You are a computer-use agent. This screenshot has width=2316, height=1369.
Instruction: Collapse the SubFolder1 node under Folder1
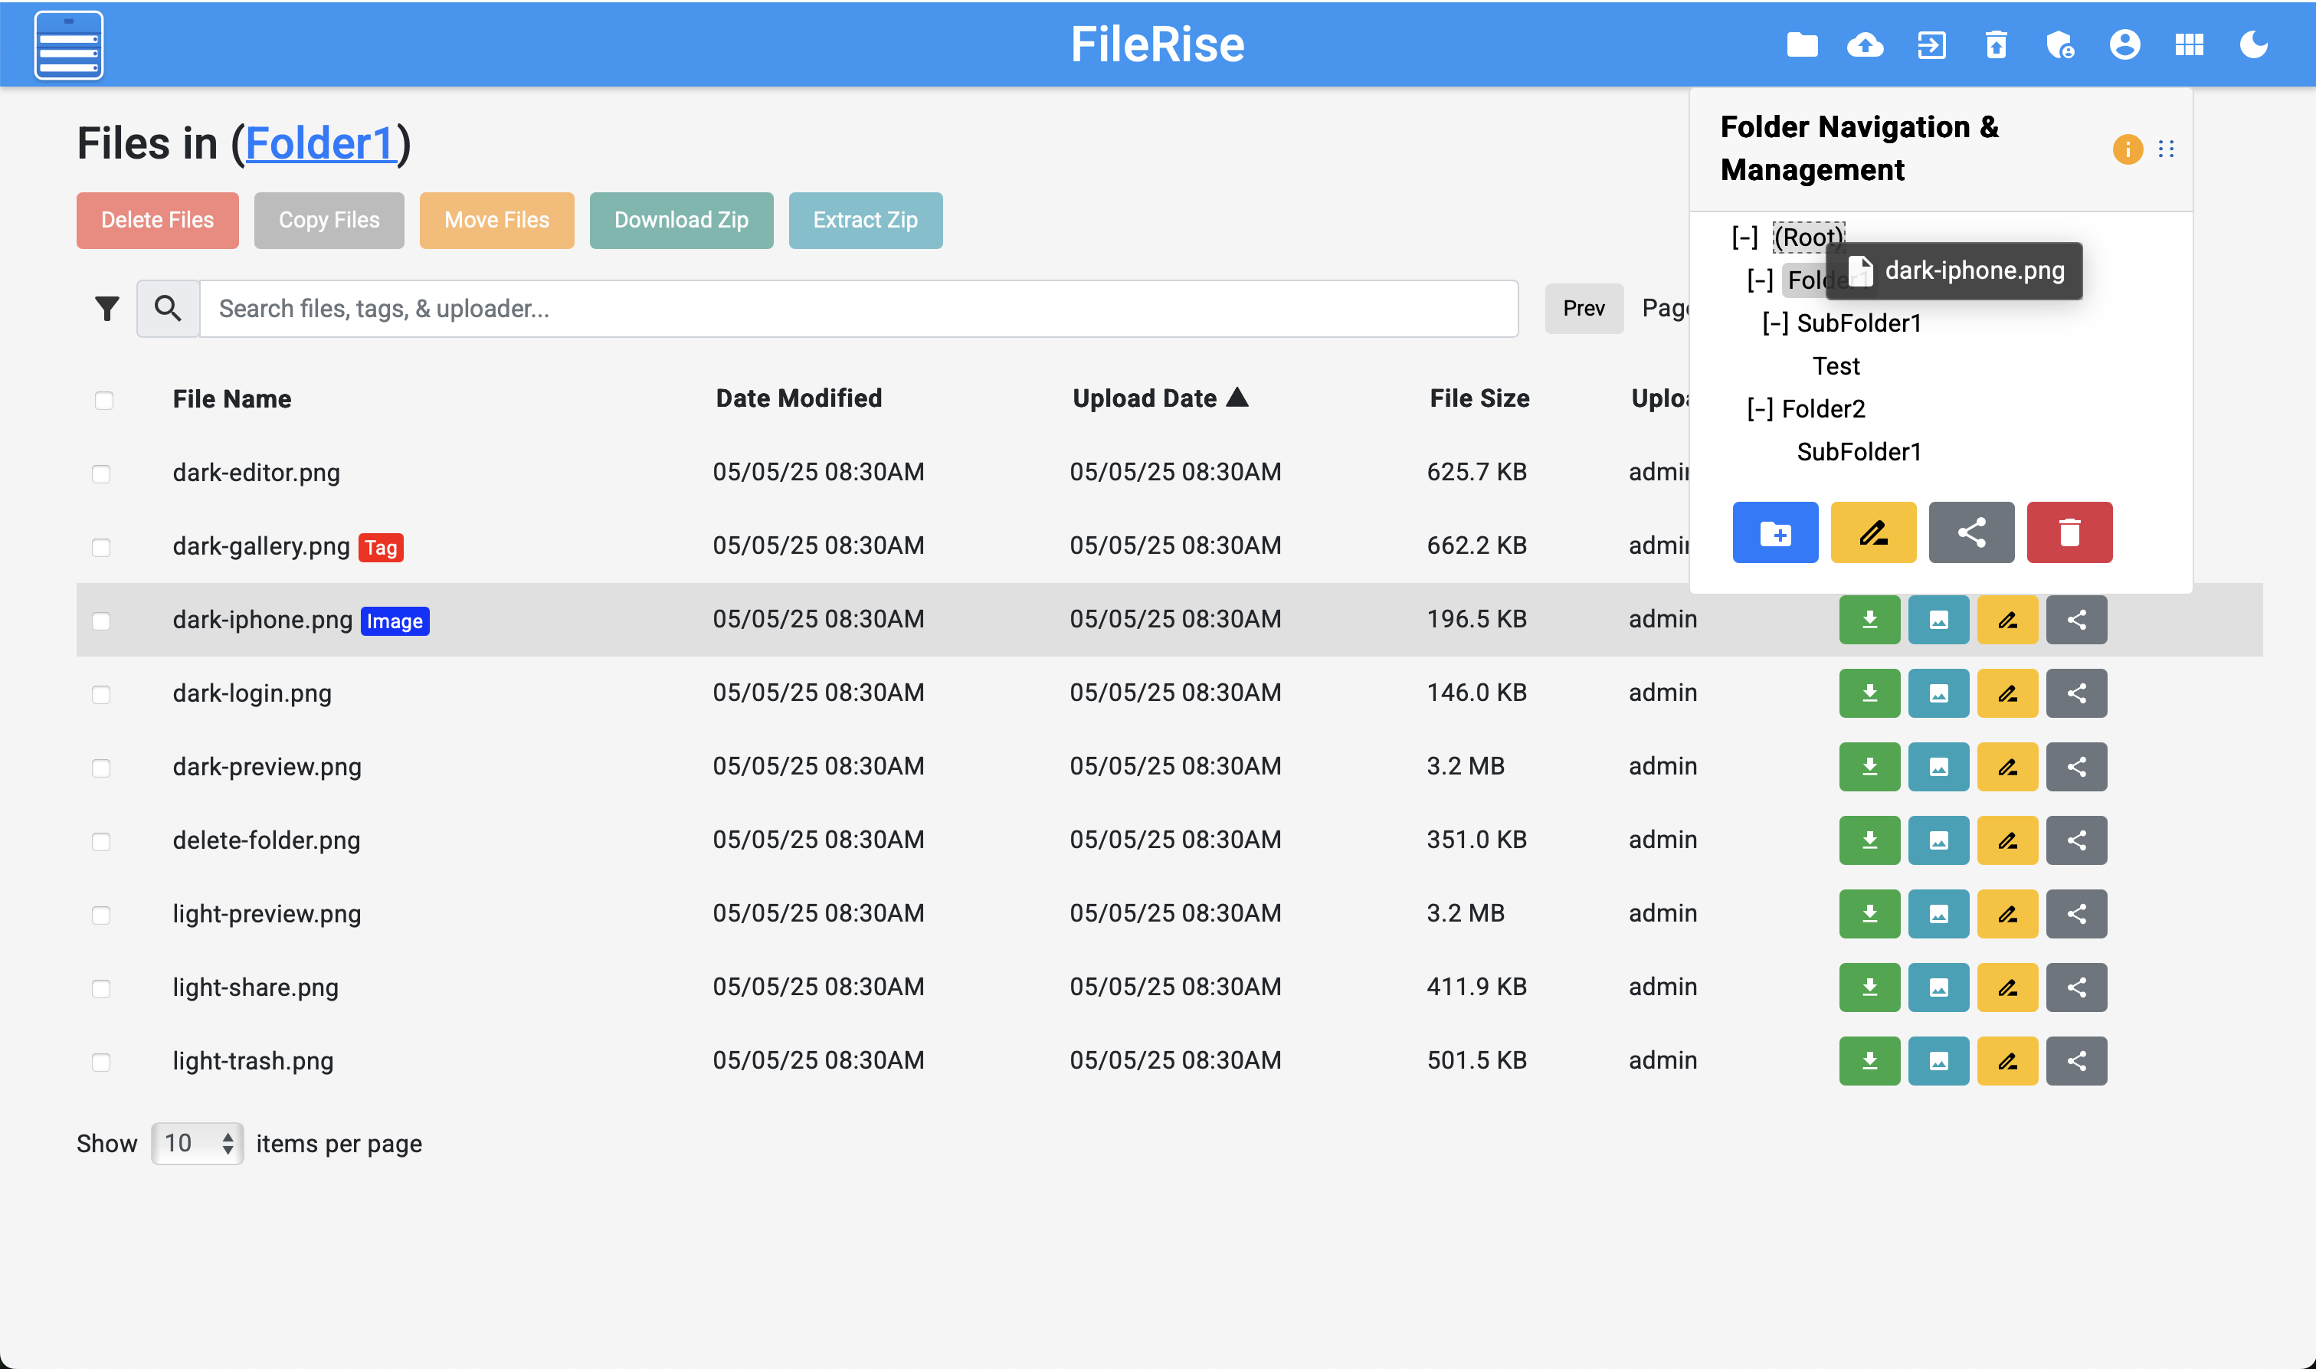click(x=1774, y=323)
